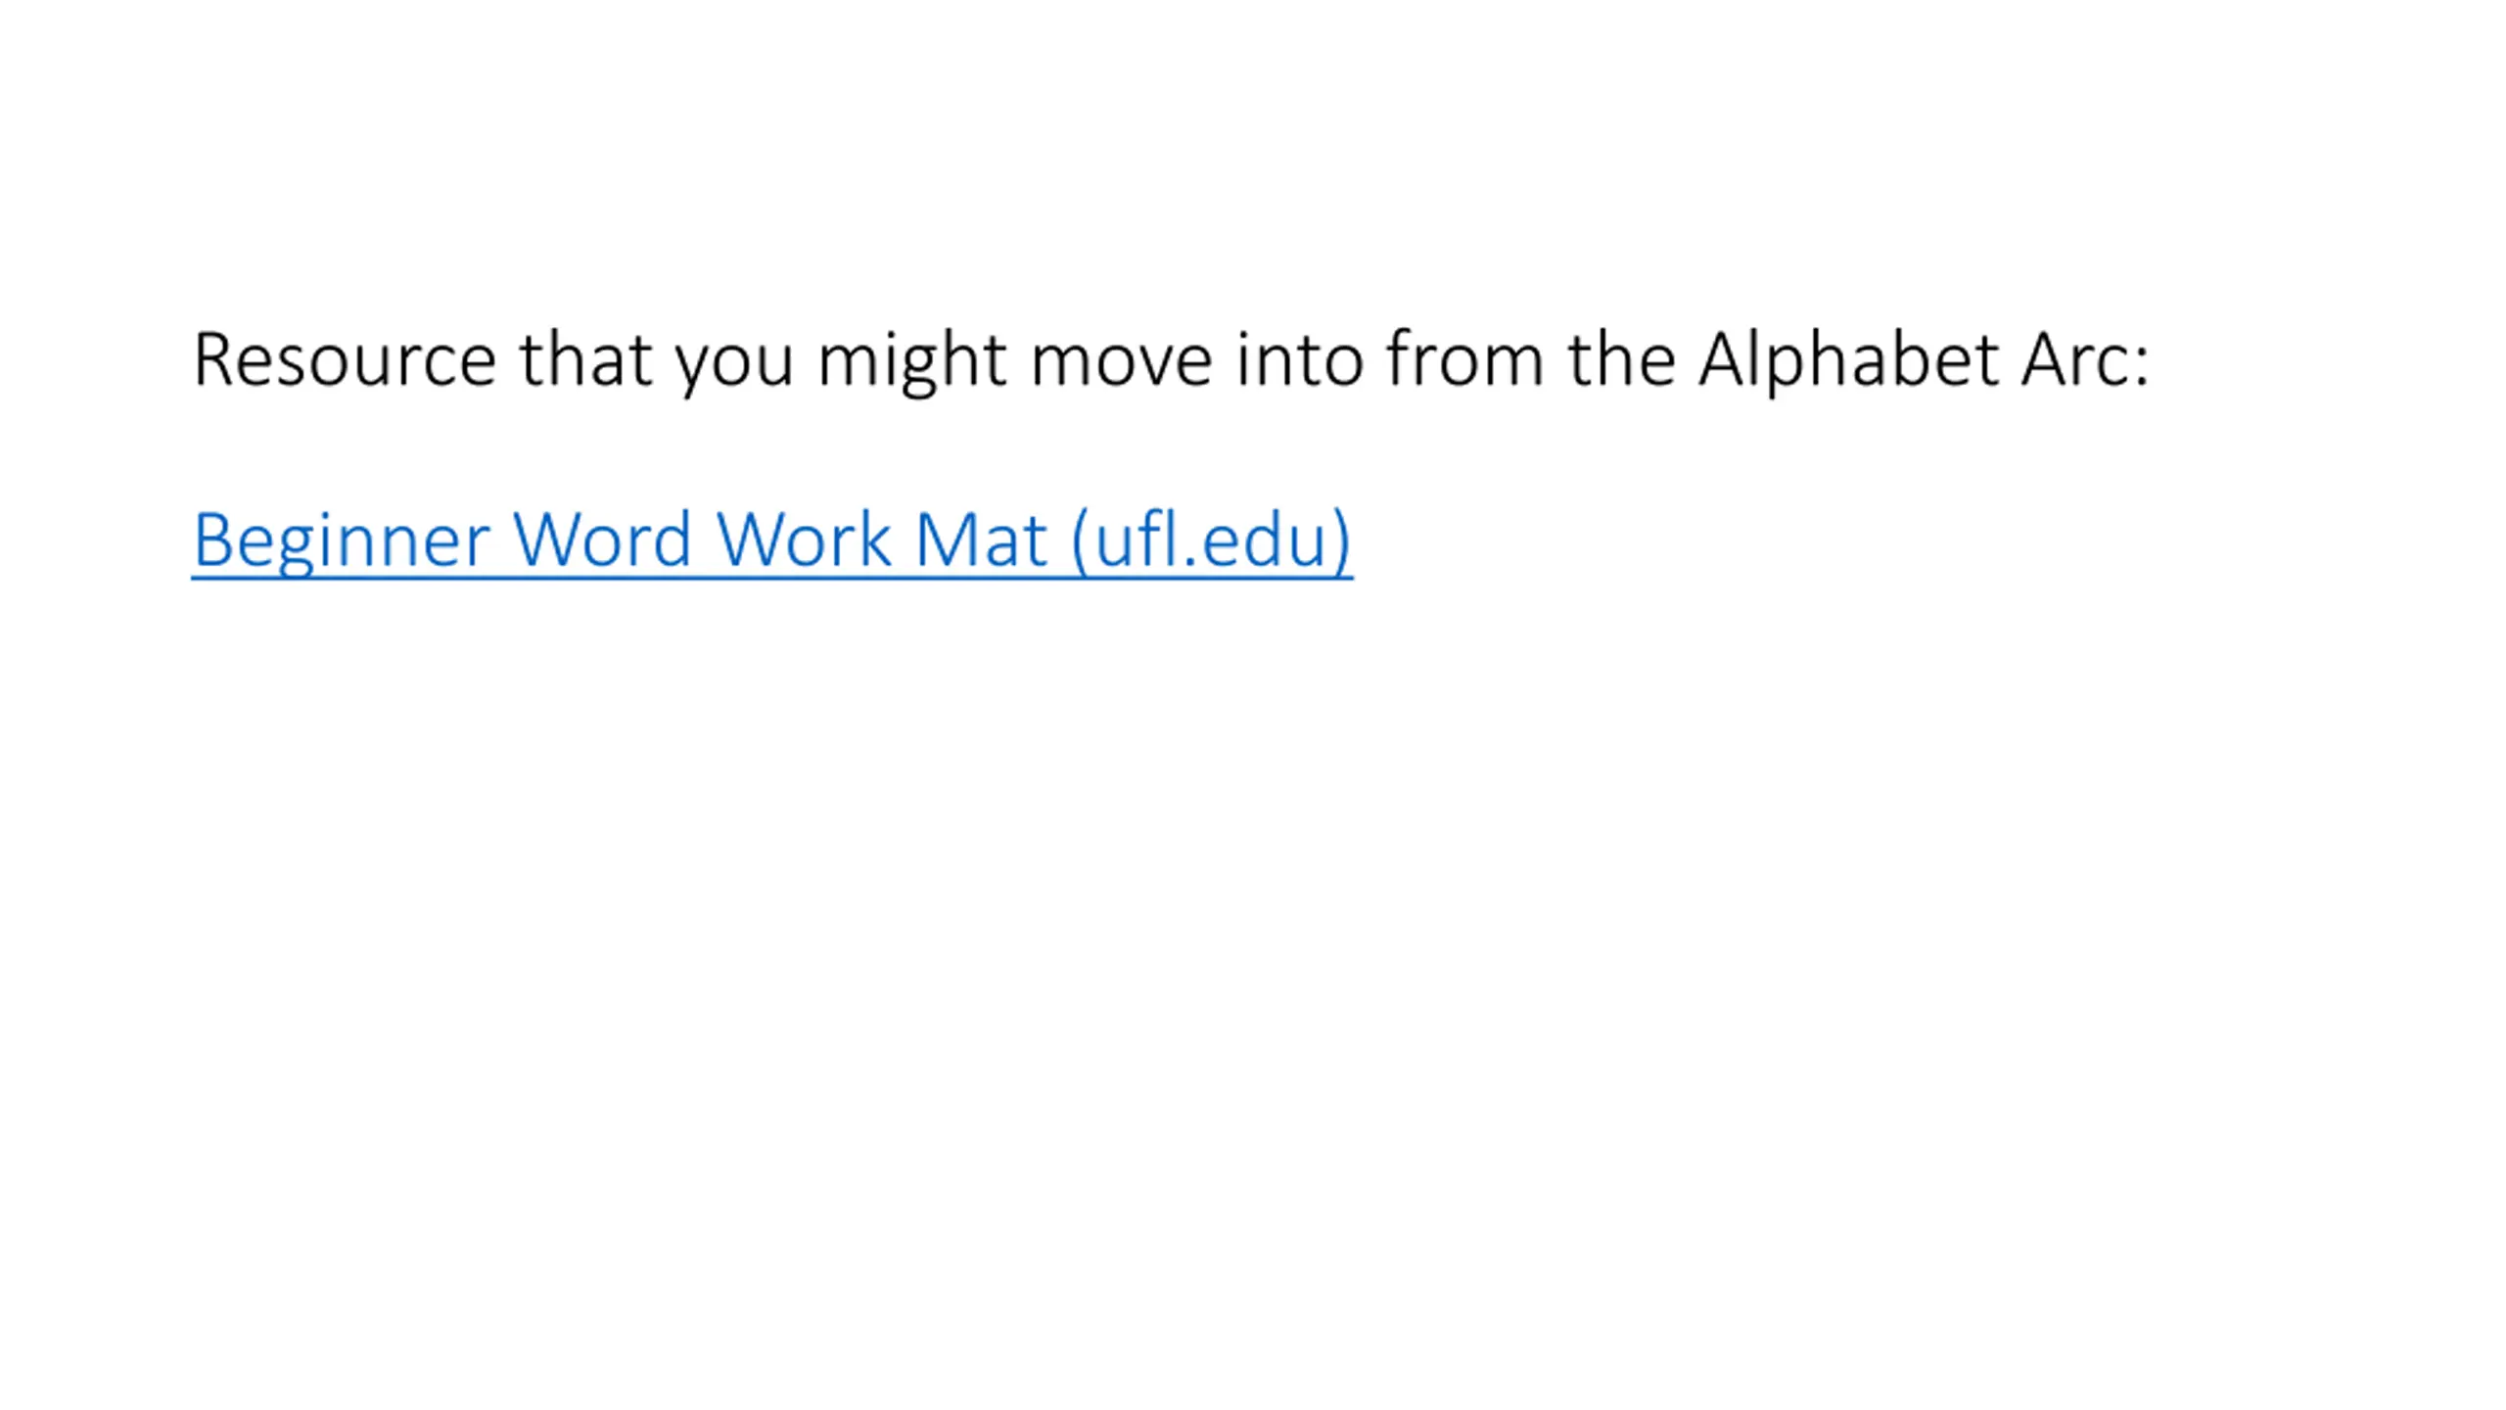Click "Mat" in the blue hyperlink

pos(980,540)
